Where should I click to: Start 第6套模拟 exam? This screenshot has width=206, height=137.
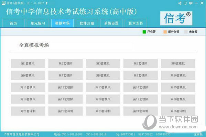coord(28,75)
